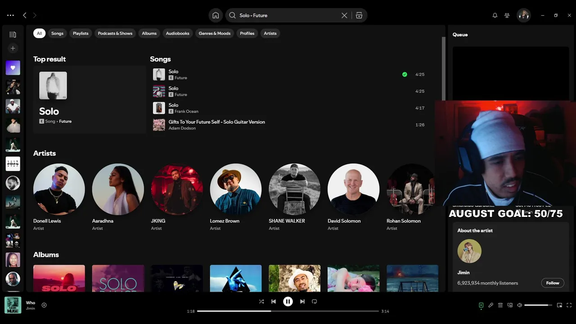The width and height of the screenshot is (576, 324).
Task: Open the three-dots app menu
Action: pos(10,15)
